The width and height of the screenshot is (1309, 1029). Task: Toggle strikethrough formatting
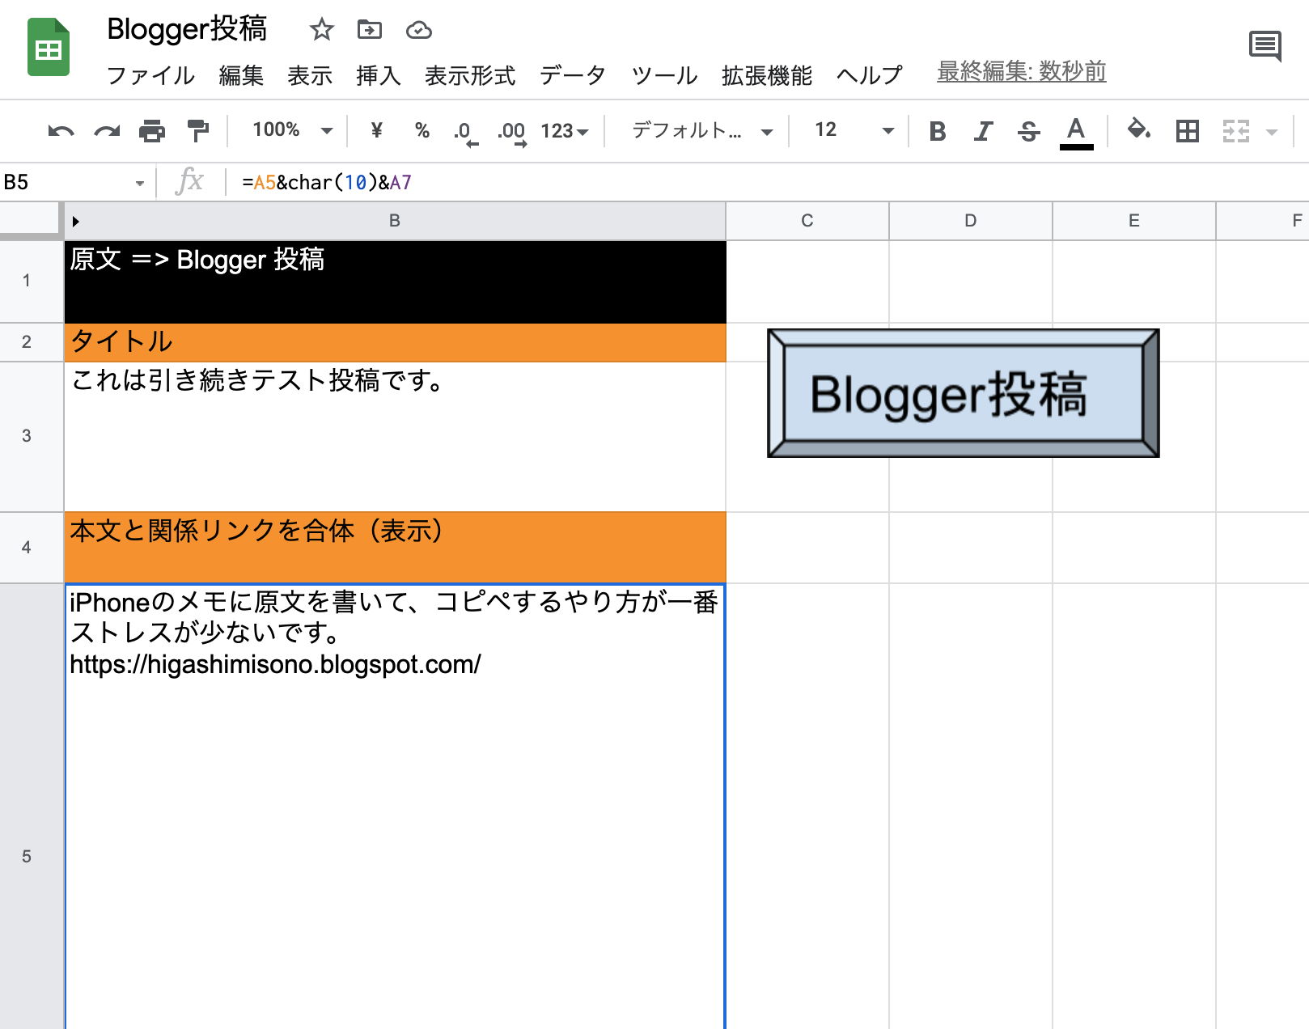click(1028, 131)
